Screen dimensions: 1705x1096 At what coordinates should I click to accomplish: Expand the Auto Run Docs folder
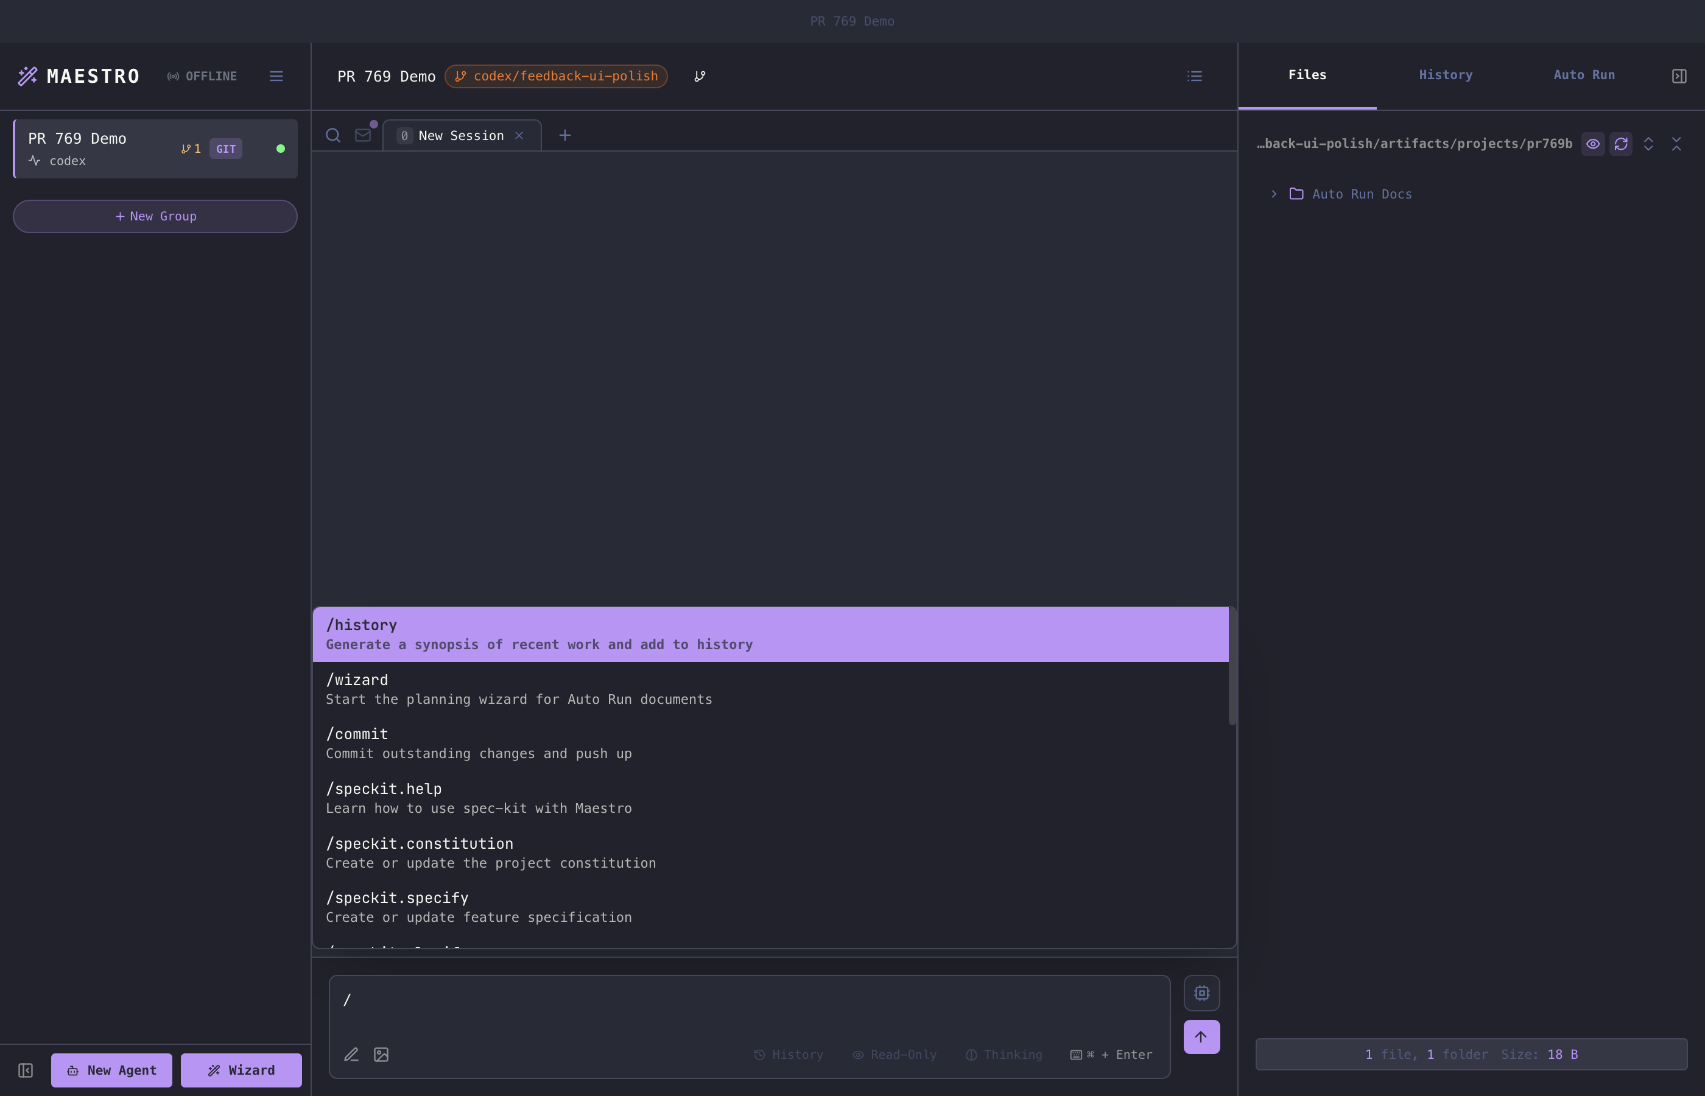tap(1274, 194)
